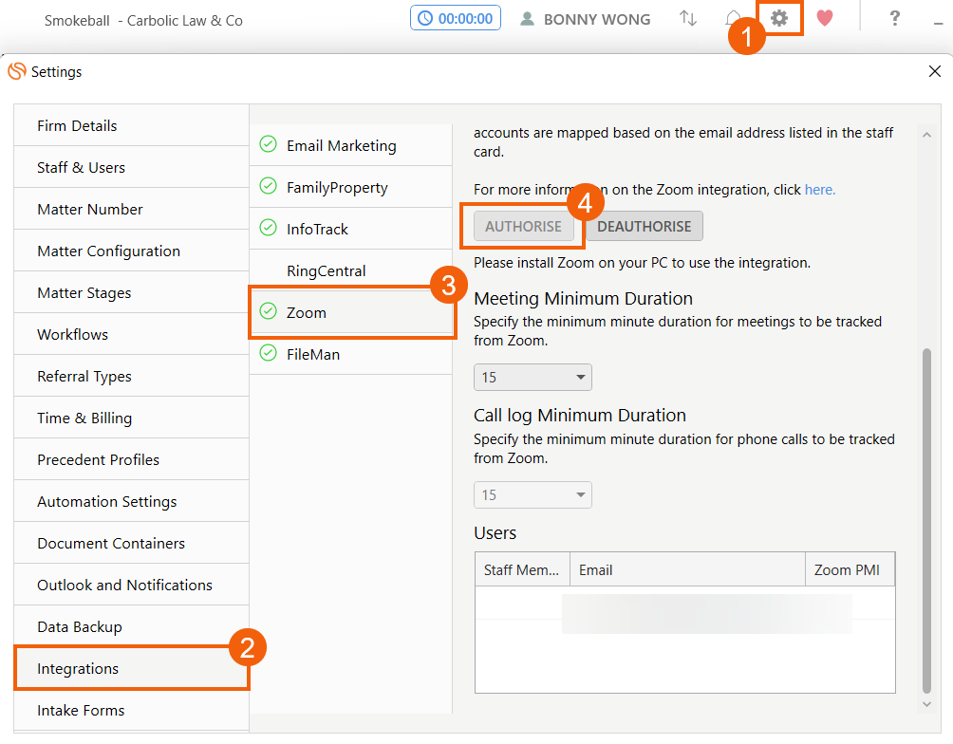Select Workflows section
953x744 pixels.
click(131, 335)
